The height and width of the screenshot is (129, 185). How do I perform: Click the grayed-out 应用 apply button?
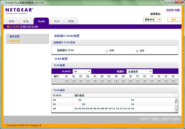[x=170, y=120]
